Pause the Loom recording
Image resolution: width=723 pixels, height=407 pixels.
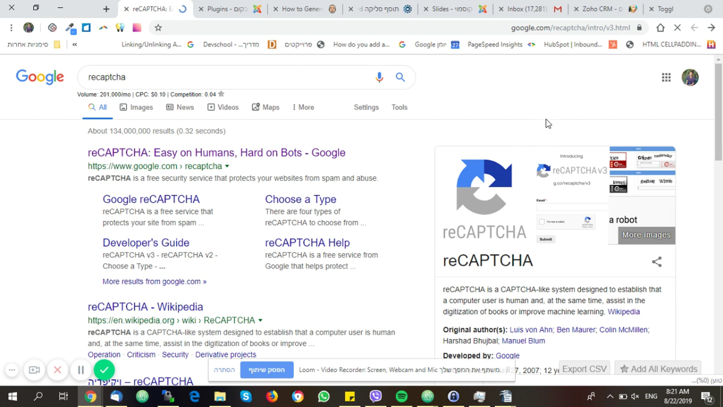[x=81, y=370]
